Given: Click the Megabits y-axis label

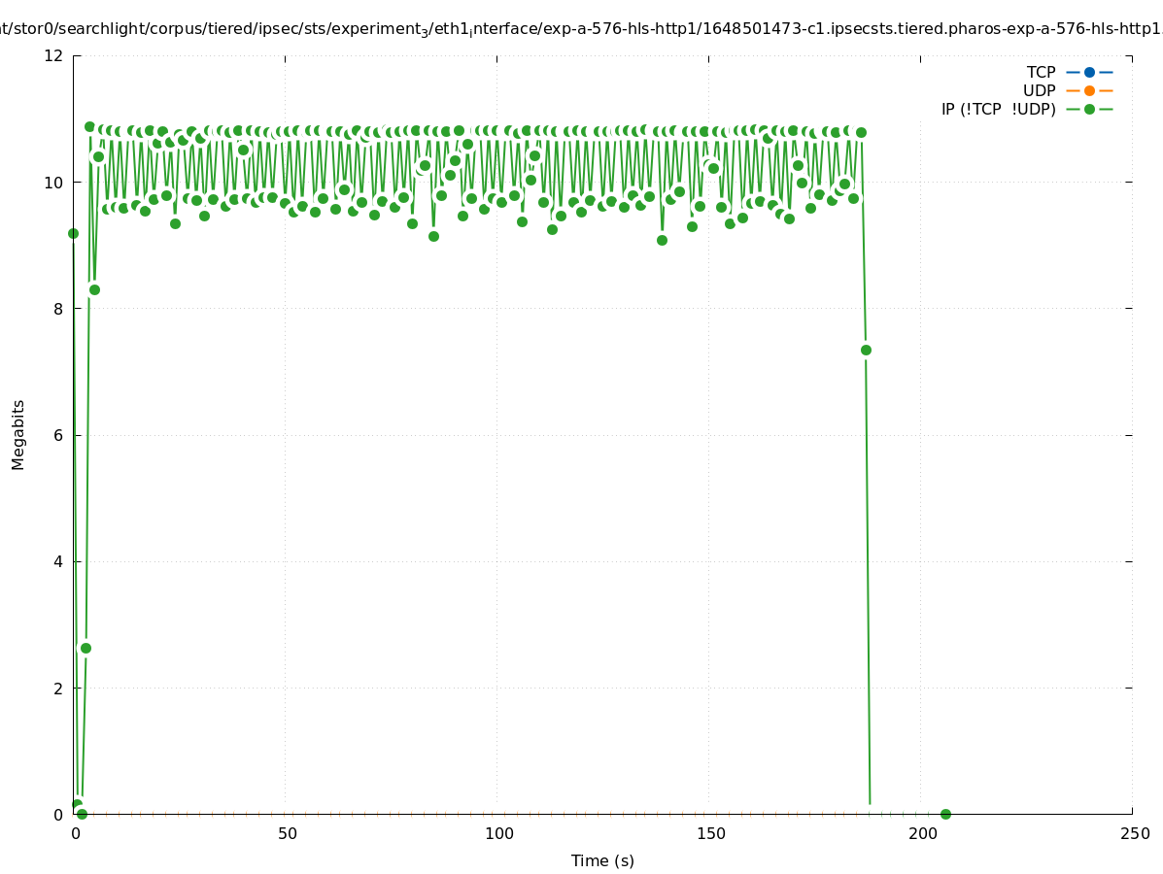Looking at the screenshot, I should [18, 434].
